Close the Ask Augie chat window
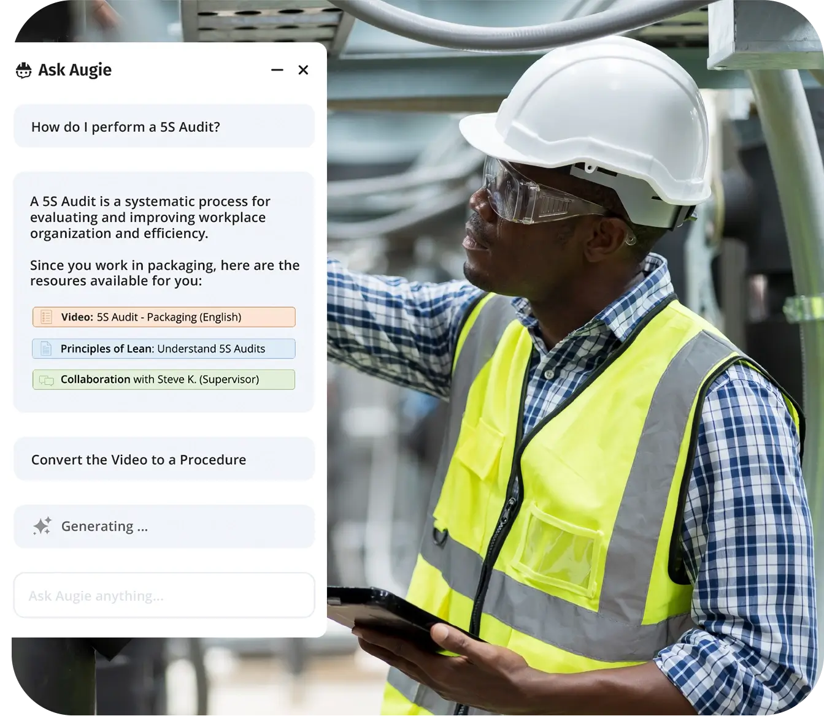The image size is (824, 716). pyautogui.click(x=303, y=70)
